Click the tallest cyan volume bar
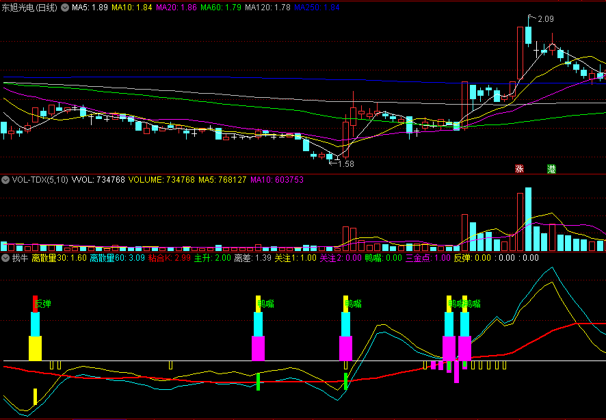The height and width of the screenshot is (420, 606). click(x=528, y=220)
